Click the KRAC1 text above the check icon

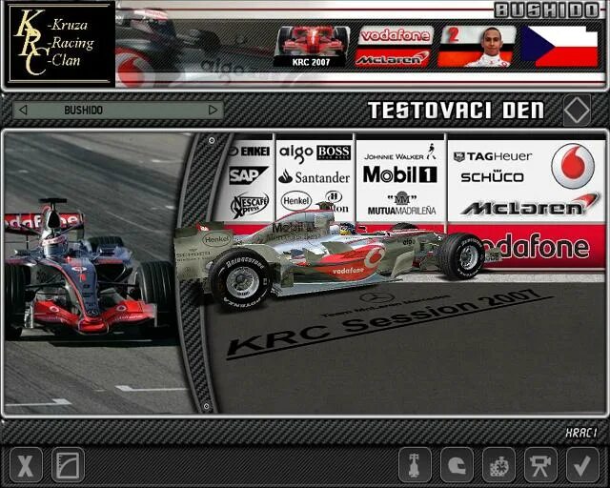(x=581, y=433)
